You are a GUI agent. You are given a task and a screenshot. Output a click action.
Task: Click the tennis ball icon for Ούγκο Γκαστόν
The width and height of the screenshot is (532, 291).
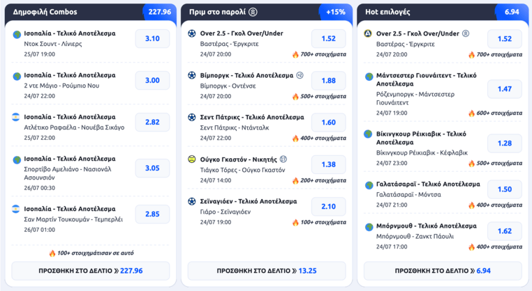pyautogui.click(x=192, y=159)
